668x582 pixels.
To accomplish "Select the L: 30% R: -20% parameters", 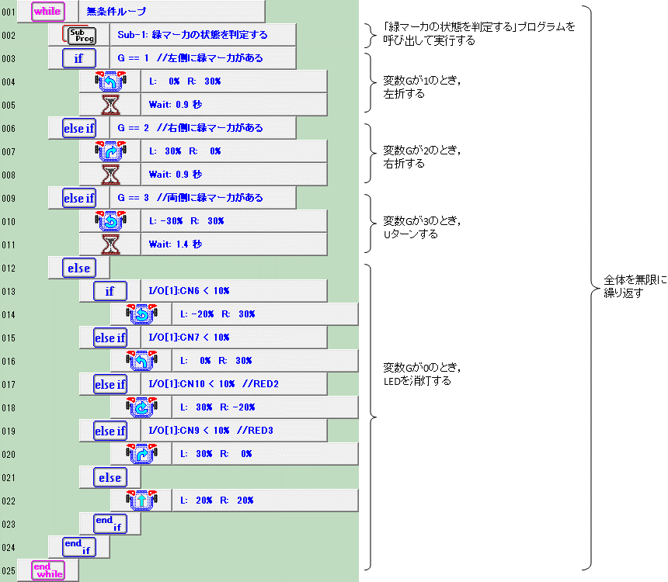I will pos(217,407).
